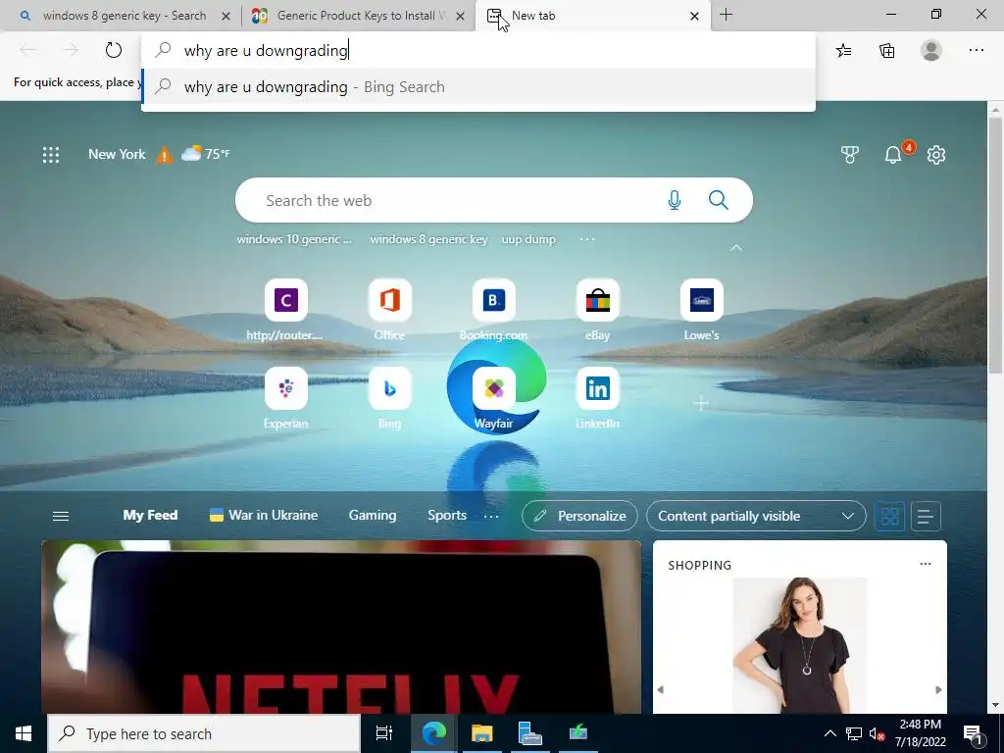Collapse the quick links section chevron

(736, 247)
